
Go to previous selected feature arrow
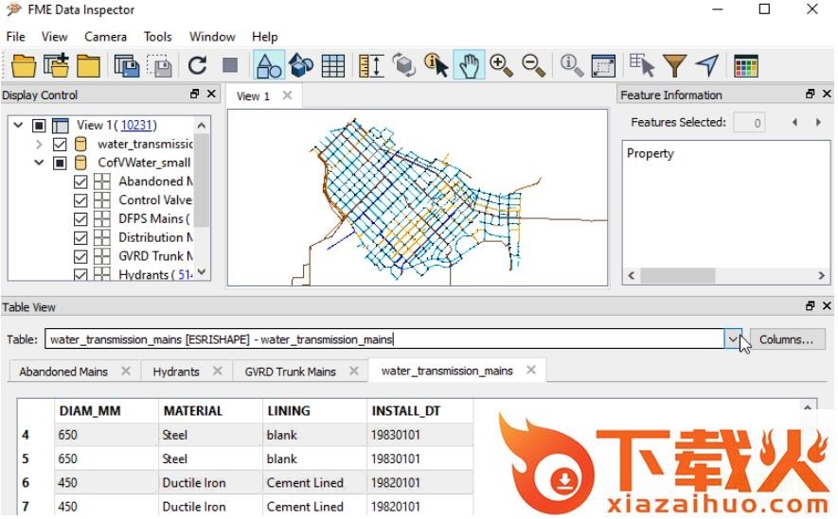pyautogui.click(x=794, y=122)
